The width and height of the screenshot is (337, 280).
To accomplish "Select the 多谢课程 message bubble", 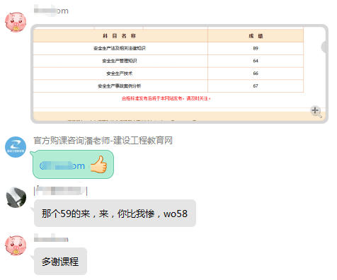I will click(x=60, y=262).
